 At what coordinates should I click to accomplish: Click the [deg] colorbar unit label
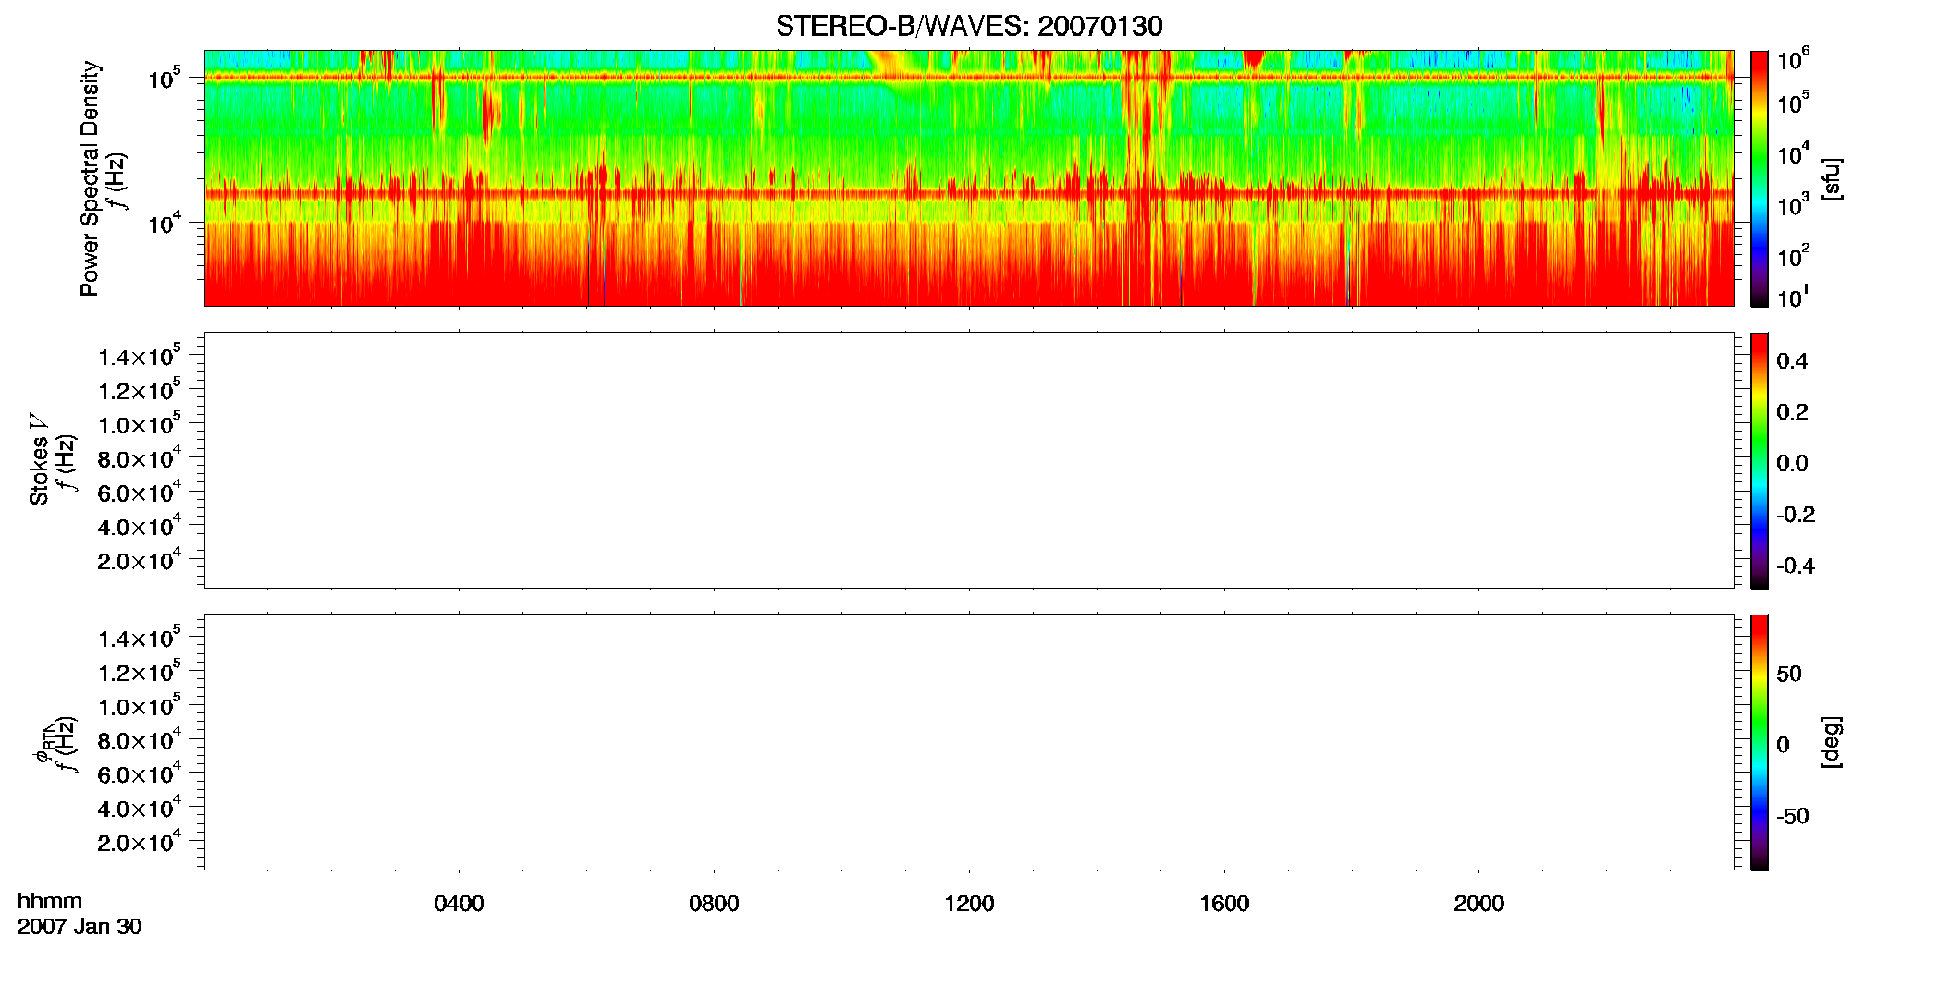click(1832, 742)
